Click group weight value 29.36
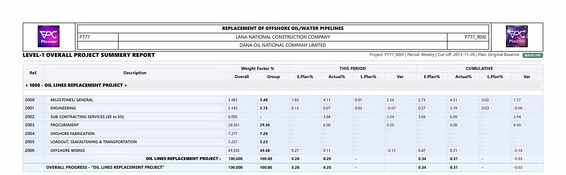The image size is (566, 175). pyautogui.click(x=265, y=125)
